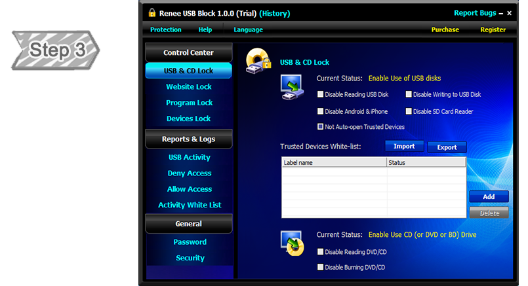
Task: Open the Help menu
Action: (x=205, y=29)
